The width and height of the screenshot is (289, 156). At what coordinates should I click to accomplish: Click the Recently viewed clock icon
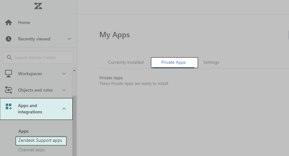9,39
